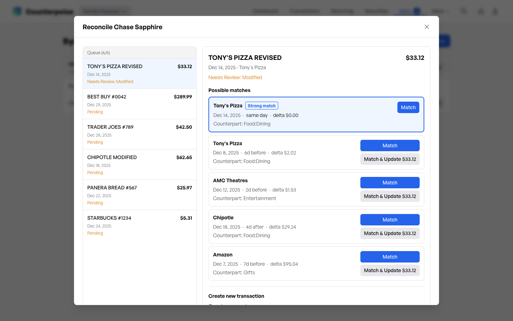Select TONY'S PIZZA REVISED in the queue
The height and width of the screenshot is (321, 513).
(140, 73)
